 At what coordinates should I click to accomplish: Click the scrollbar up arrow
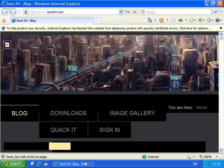tap(221, 34)
